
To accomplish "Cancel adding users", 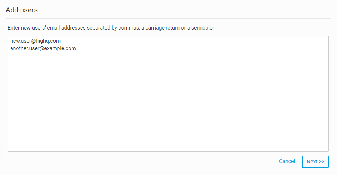I will pos(287,161).
